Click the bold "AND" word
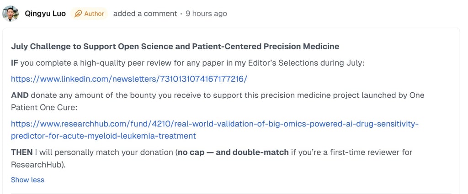Viewport: 468px width, 194px height. click(20, 95)
